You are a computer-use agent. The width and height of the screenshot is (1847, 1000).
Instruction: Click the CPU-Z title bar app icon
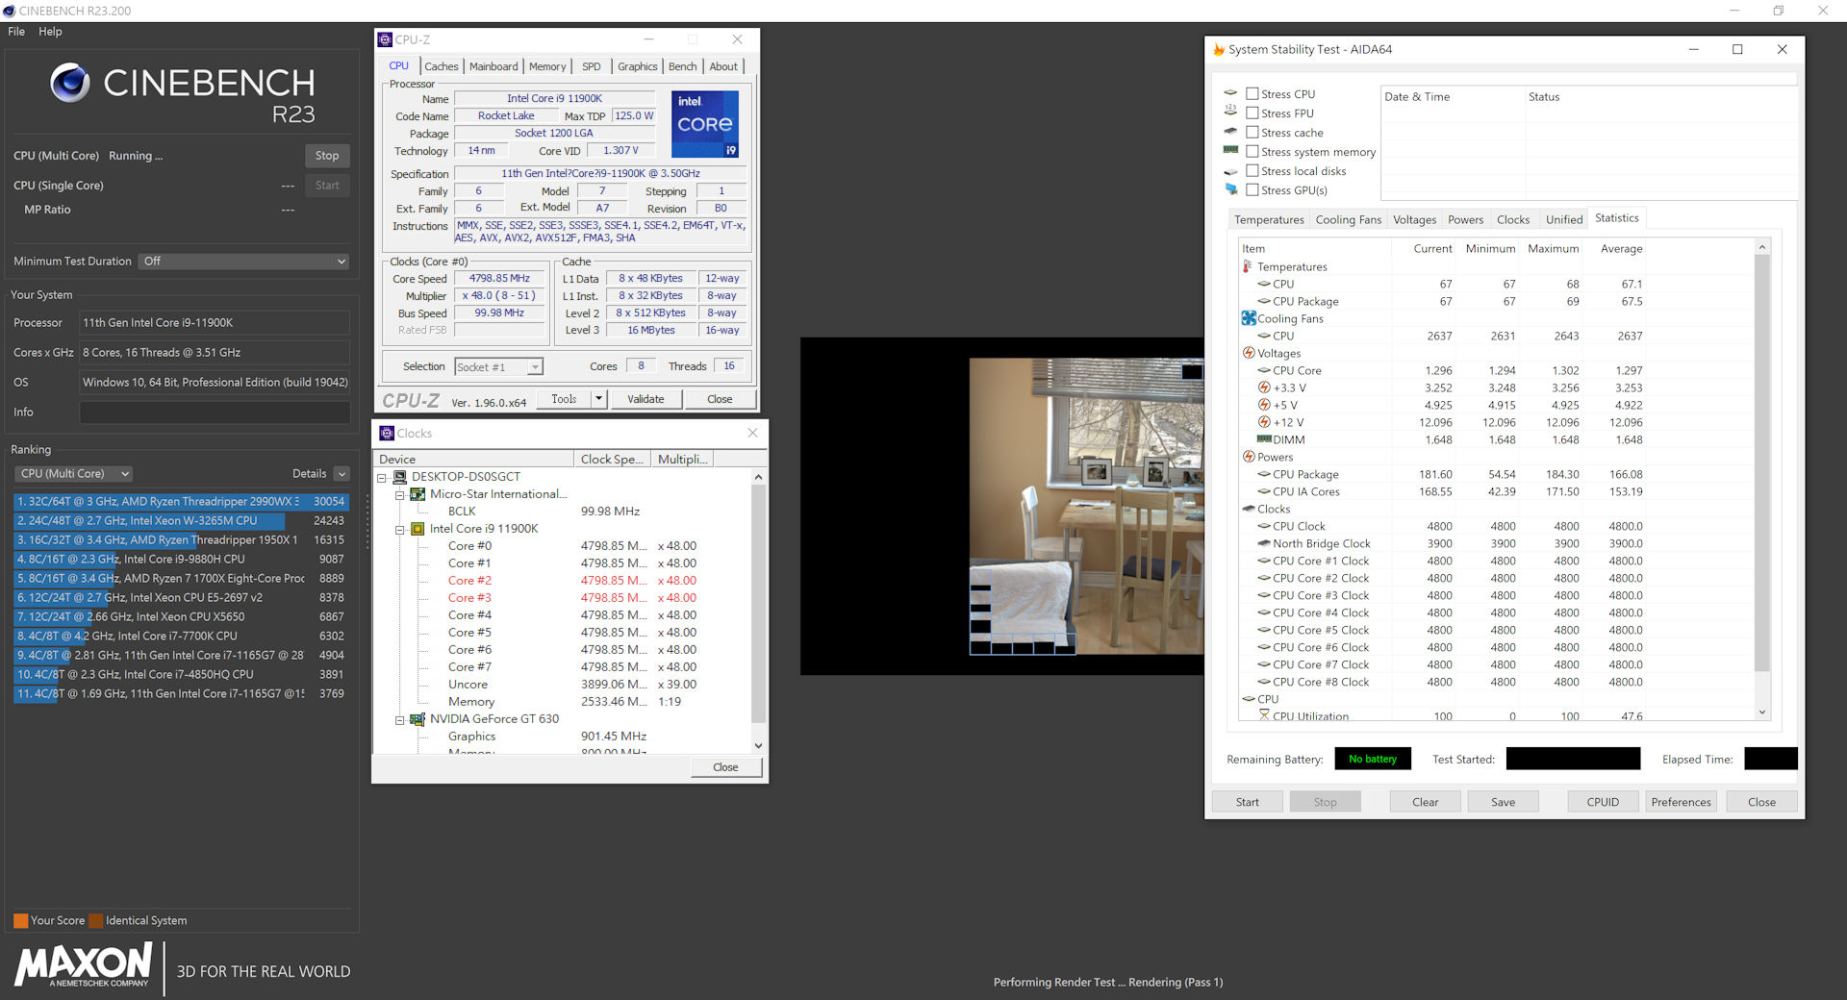tap(385, 39)
